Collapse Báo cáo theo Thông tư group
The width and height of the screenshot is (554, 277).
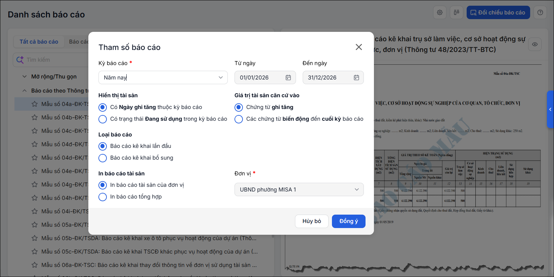[25, 91]
